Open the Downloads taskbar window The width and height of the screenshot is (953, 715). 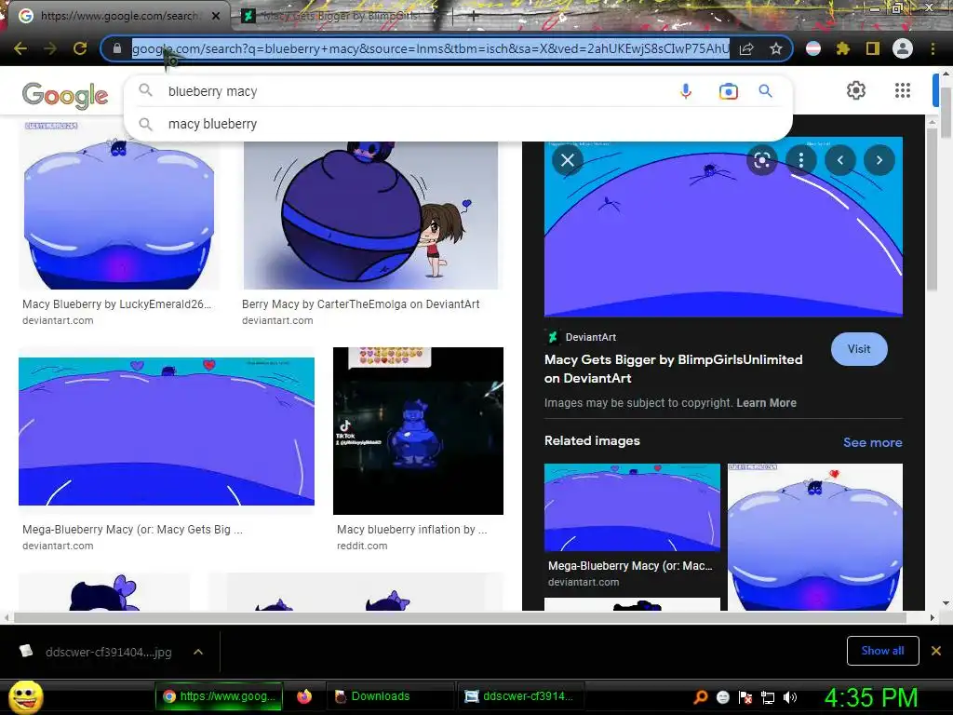(x=389, y=696)
